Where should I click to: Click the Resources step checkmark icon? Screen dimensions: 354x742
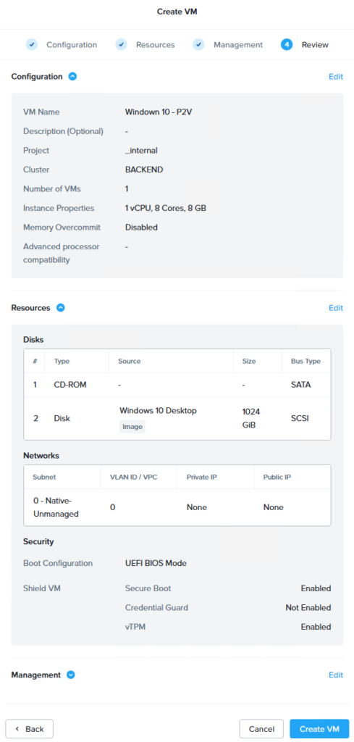122,44
